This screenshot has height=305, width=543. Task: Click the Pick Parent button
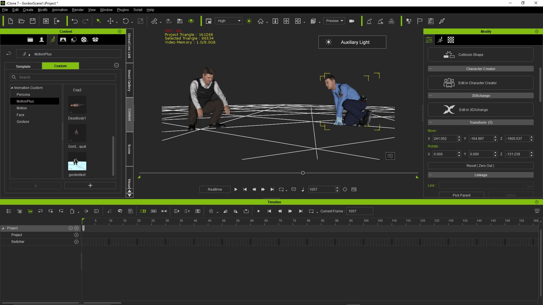tap(461, 195)
